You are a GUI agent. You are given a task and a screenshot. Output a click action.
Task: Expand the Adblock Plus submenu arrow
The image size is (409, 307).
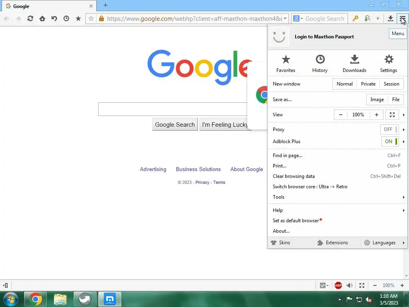tap(403, 142)
